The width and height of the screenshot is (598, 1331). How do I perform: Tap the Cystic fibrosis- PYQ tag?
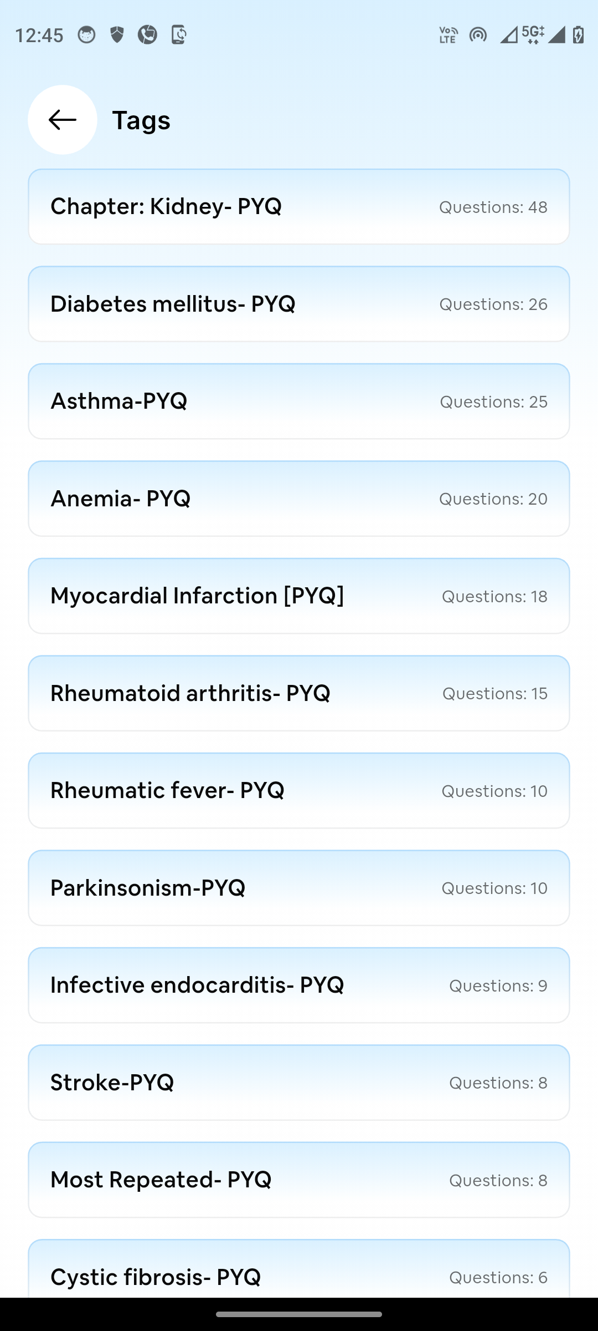point(299,1272)
